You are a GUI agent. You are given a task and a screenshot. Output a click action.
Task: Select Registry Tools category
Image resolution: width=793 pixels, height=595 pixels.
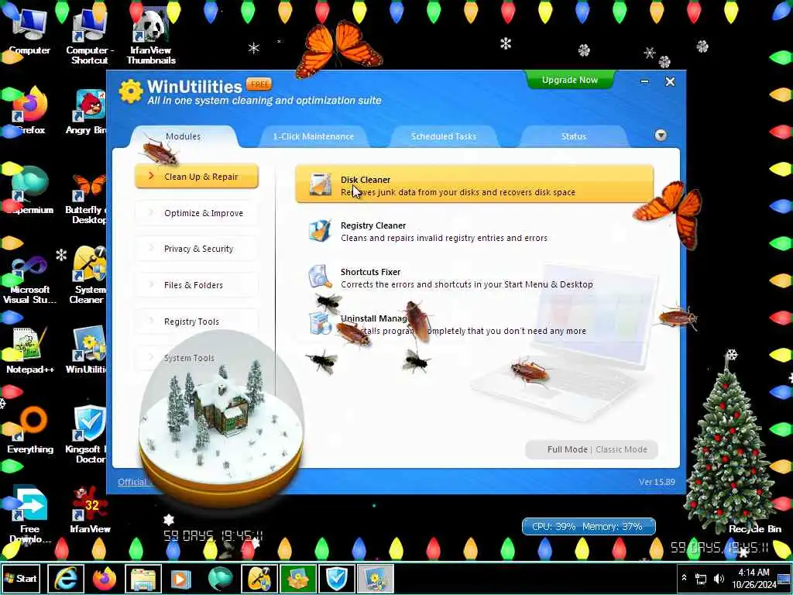[197, 322]
